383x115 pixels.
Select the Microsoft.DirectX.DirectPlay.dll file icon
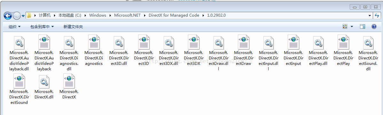pyautogui.click(x=318, y=43)
